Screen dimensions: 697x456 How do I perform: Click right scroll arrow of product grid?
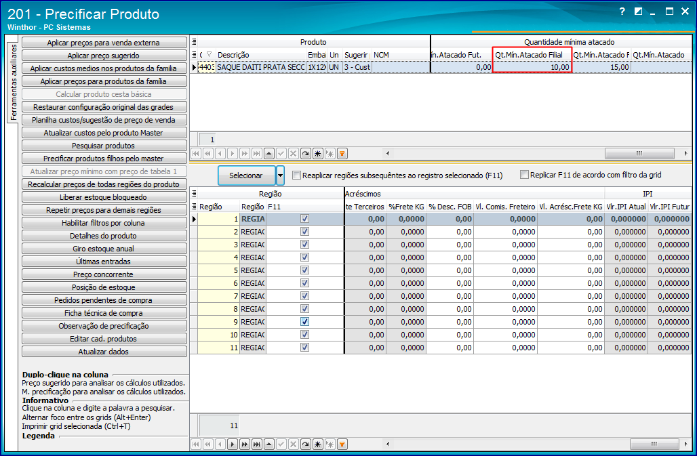686,154
